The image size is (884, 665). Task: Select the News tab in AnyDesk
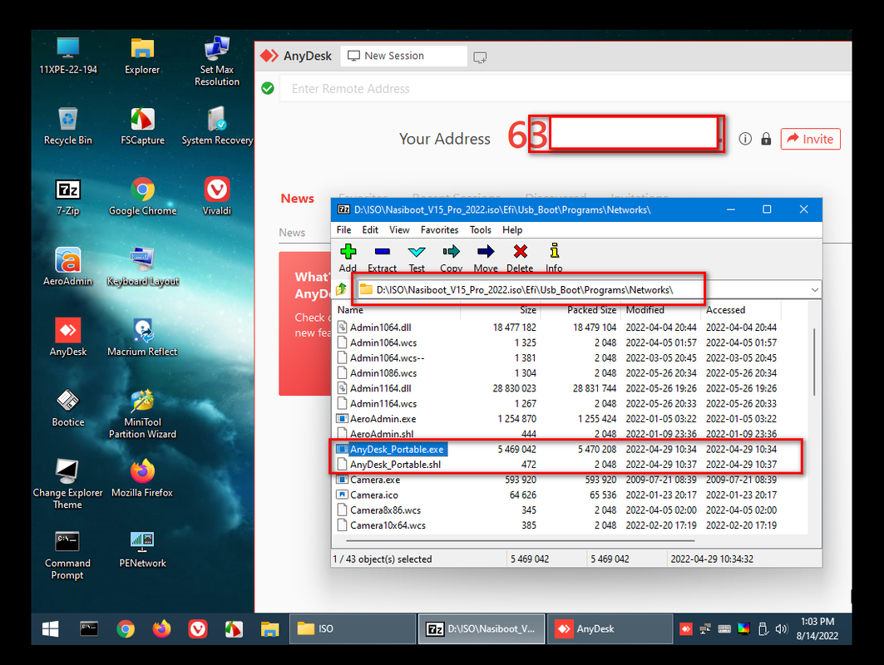pyautogui.click(x=298, y=199)
